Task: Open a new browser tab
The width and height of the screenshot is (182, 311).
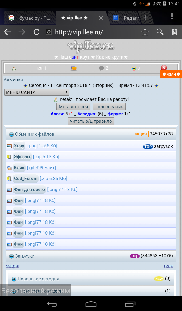Action: (146, 18)
